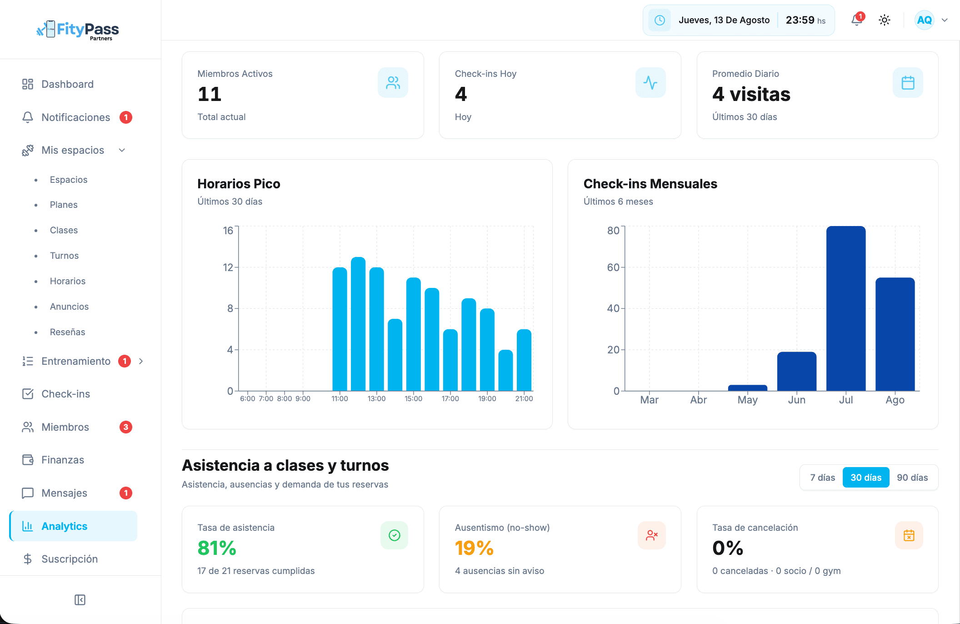
Task: Click the Check-ins checkbox icon in sidebar
Action: coord(28,394)
